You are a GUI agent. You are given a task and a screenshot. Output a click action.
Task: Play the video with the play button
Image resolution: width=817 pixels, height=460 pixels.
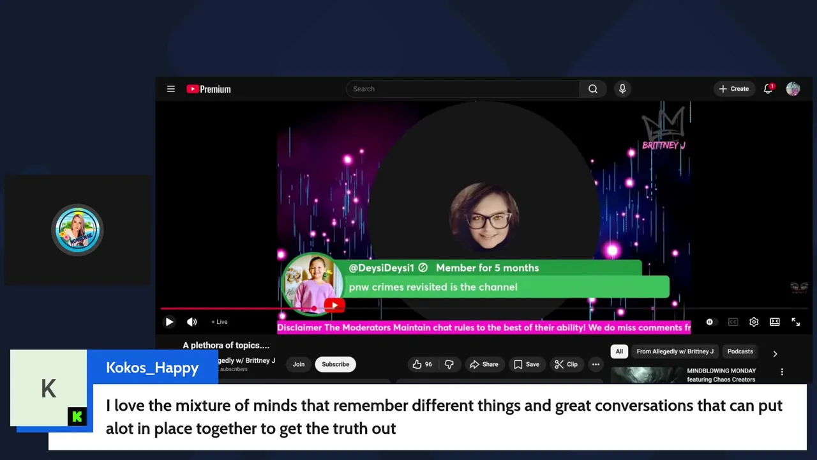click(x=169, y=322)
